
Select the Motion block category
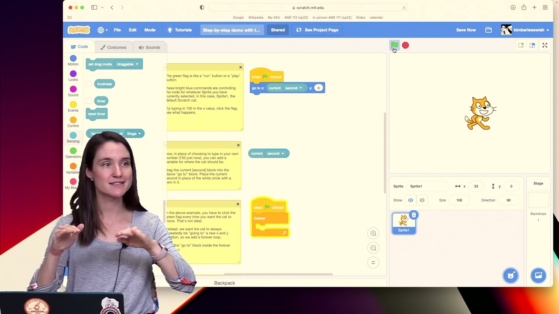click(73, 61)
